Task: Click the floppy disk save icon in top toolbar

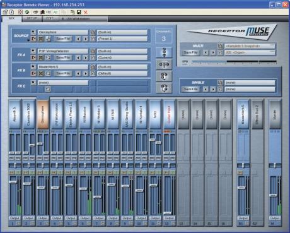Action: click(79, 12)
